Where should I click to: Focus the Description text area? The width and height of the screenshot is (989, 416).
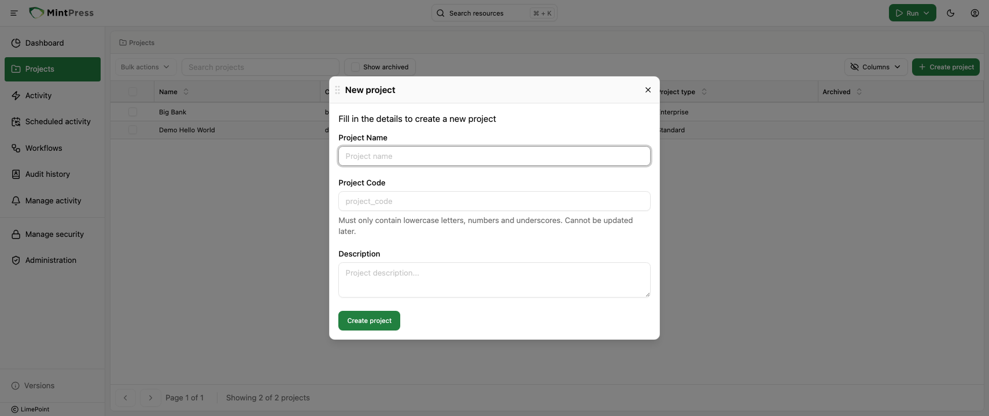pos(494,280)
